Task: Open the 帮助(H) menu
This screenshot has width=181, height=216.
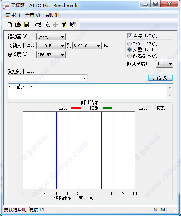Action: coord(53,15)
